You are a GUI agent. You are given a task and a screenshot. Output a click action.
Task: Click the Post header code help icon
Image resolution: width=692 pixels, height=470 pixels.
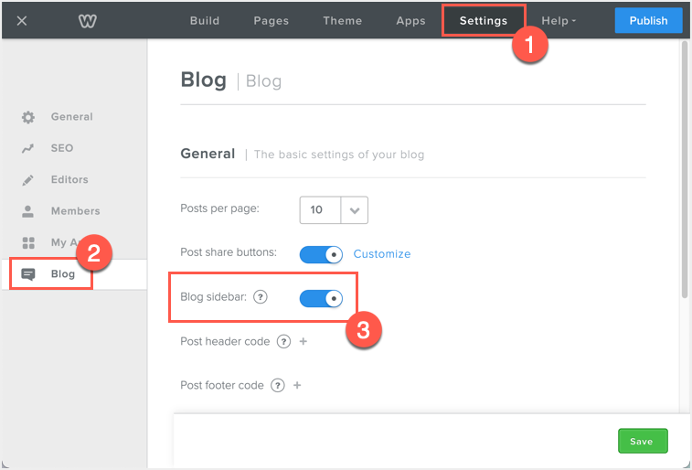pos(283,341)
